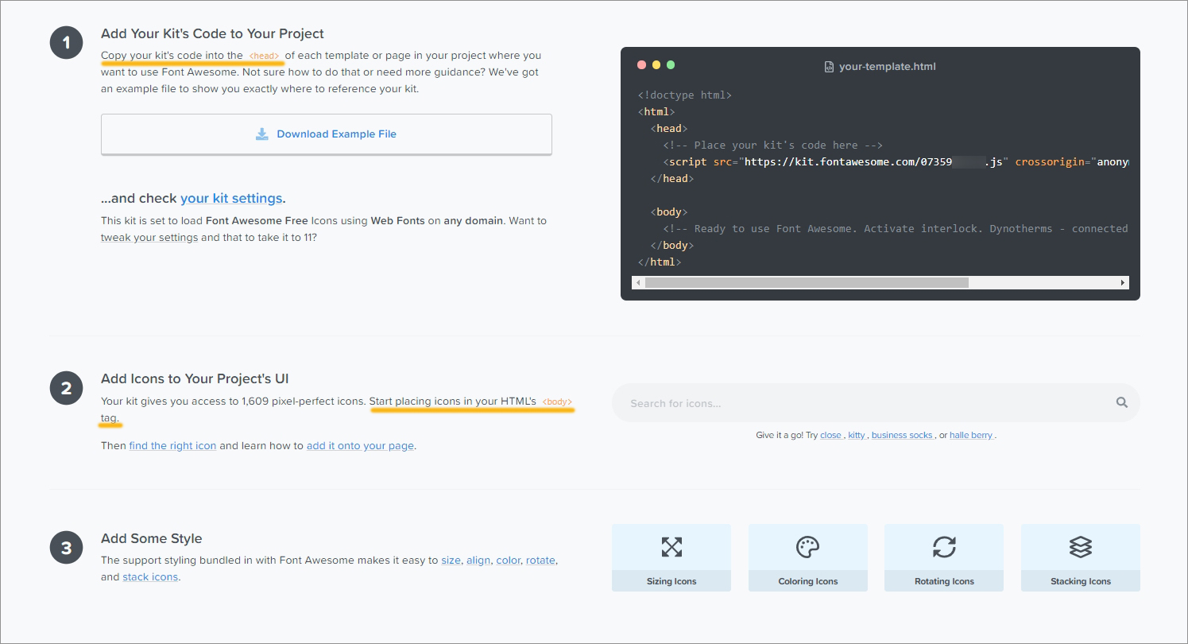Click the download arrow icon

pyautogui.click(x=262, y=134)
